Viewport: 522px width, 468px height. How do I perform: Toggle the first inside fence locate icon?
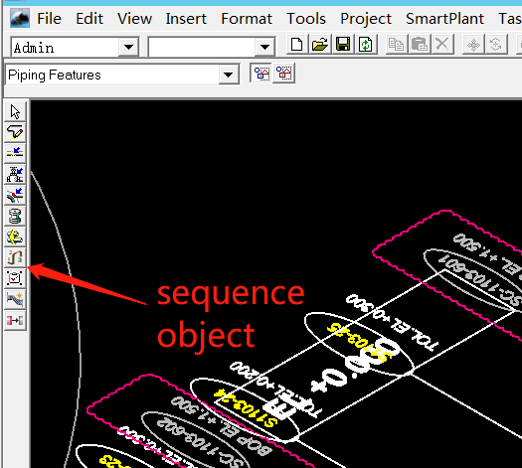point(261,73)
